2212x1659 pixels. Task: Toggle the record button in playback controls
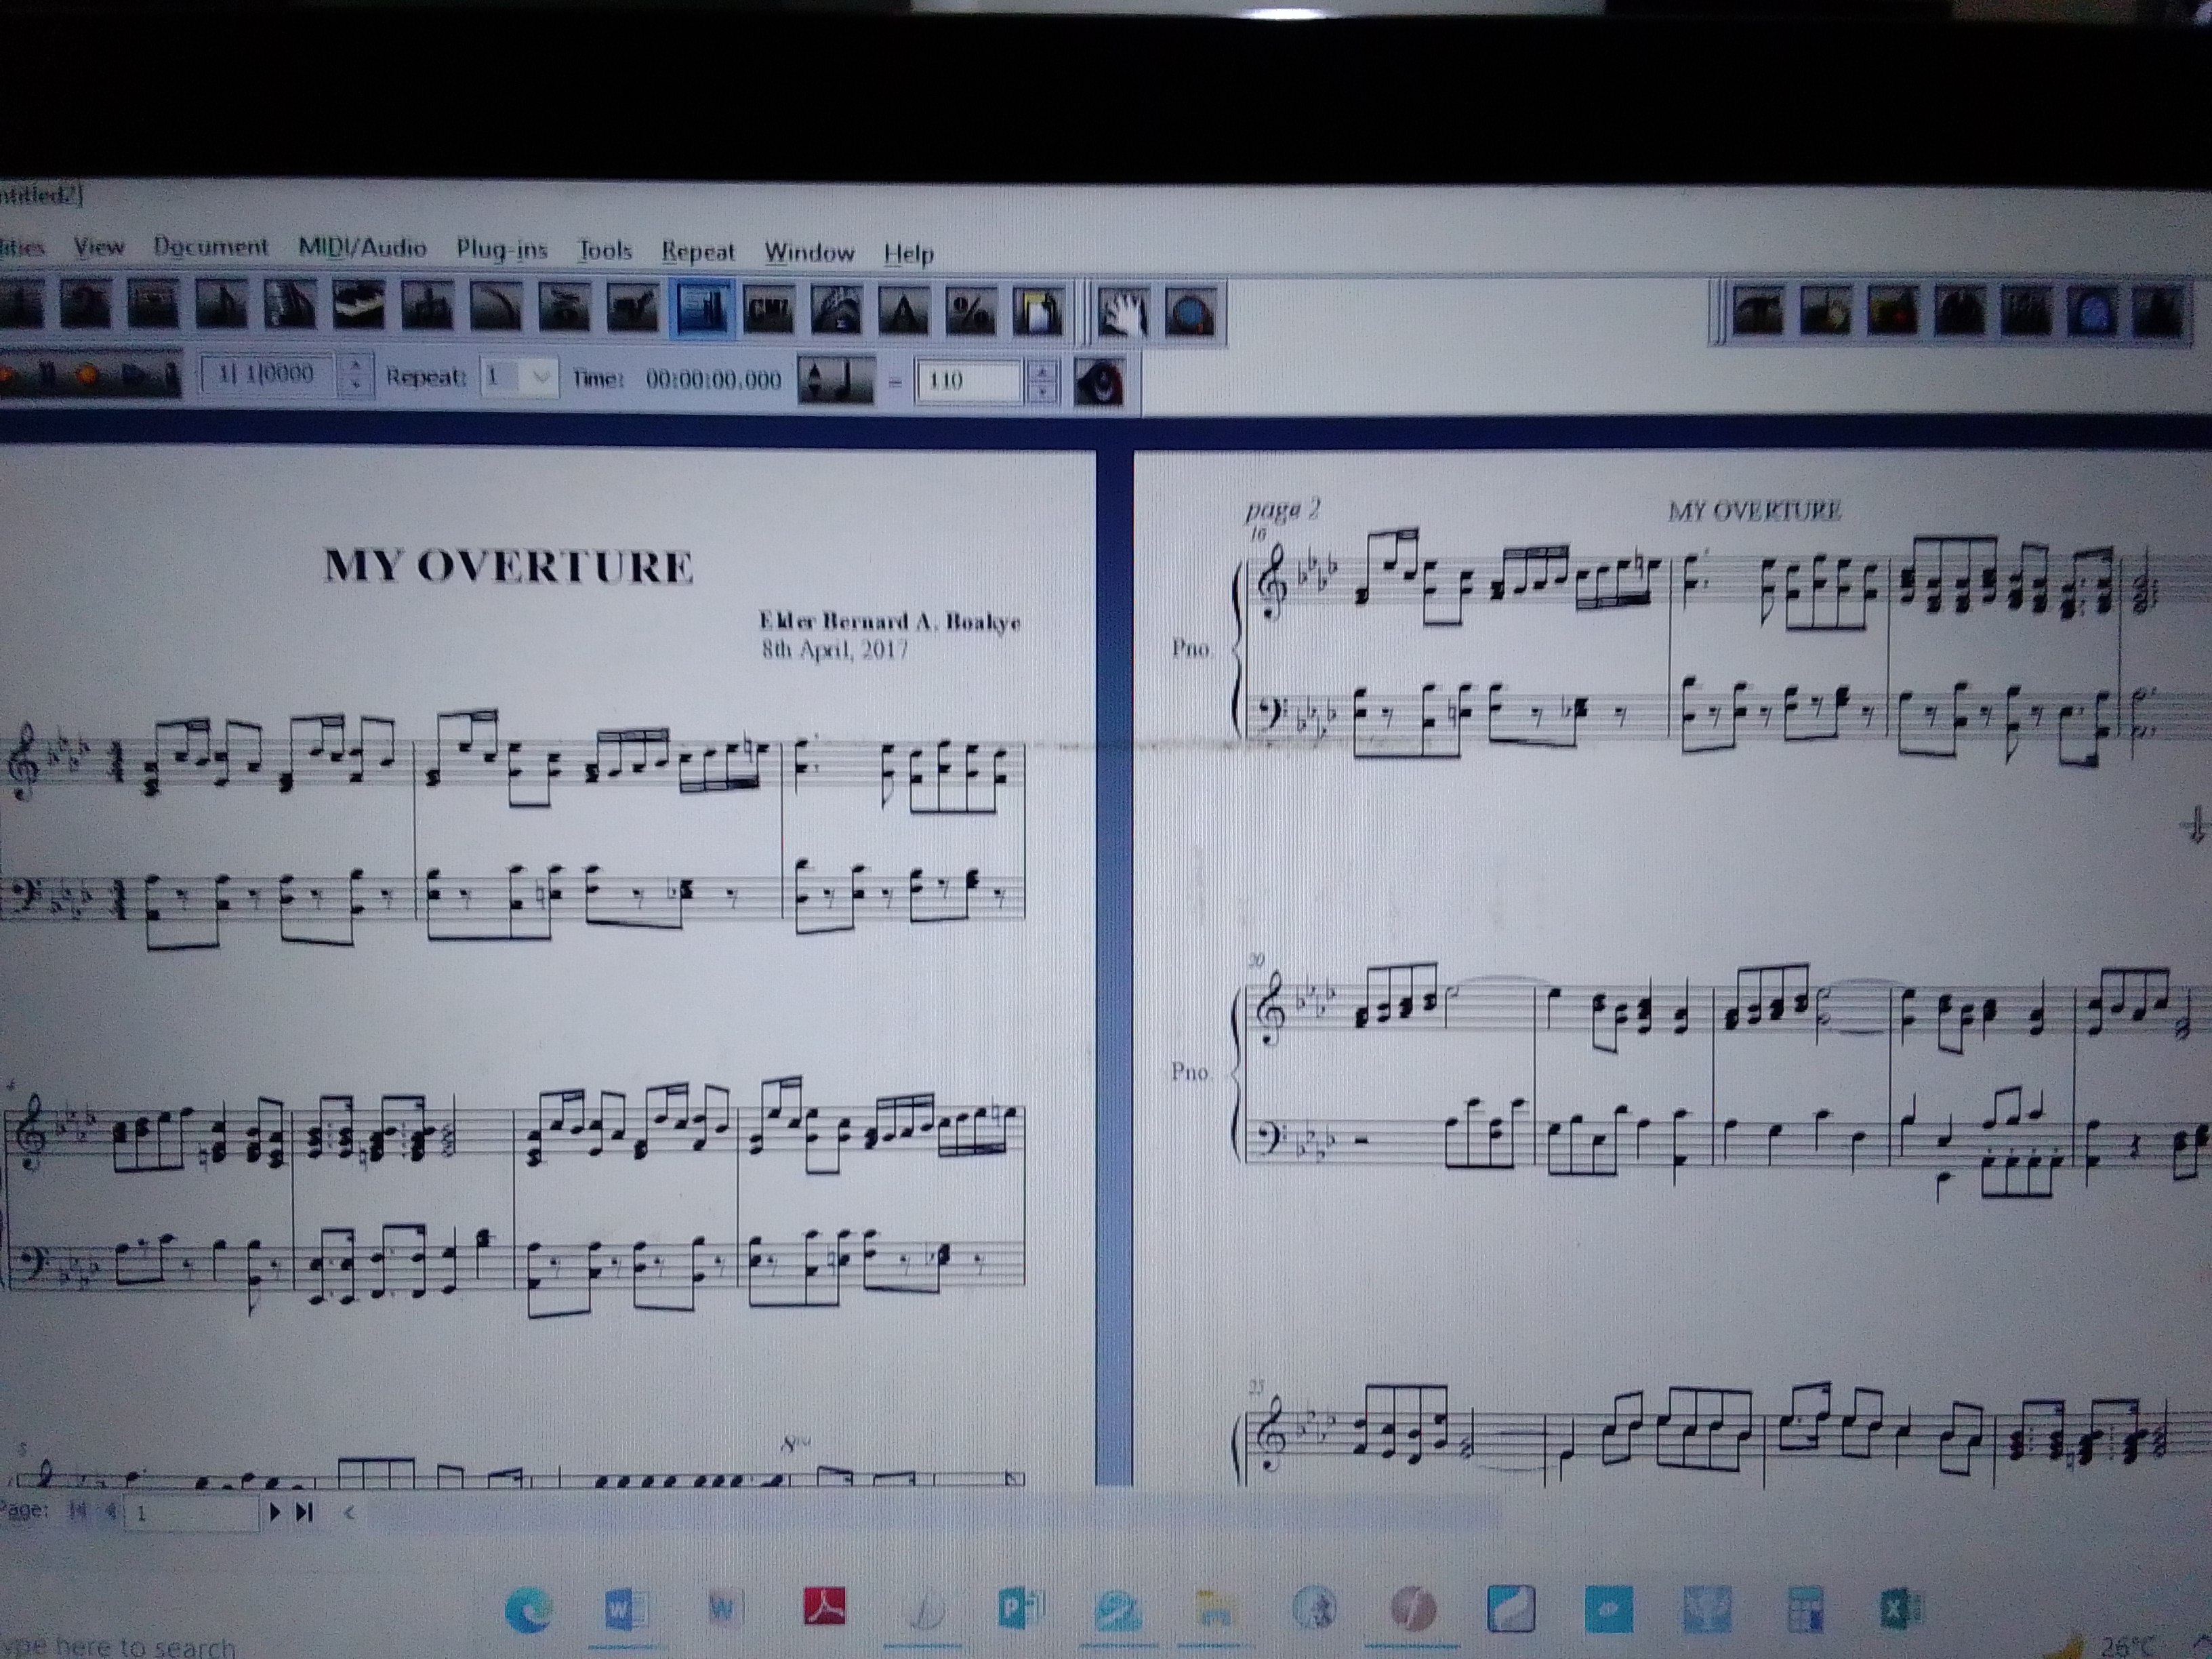[87, 375]
